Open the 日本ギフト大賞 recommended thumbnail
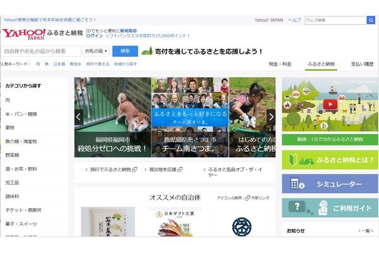The image size is (379, 253). (x=175, y=222)
